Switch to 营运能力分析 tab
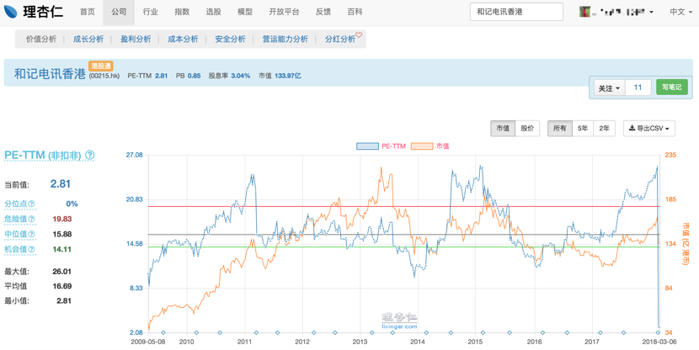This screenshot has height=350, width=699. click(x=285, y=40)
